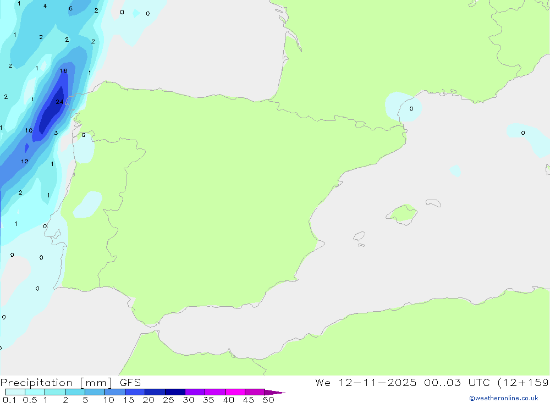The height and width of the screenshot is (403, 550).
Task: Click the legend's over-50 arrow tip
Action: click(276, 392)
